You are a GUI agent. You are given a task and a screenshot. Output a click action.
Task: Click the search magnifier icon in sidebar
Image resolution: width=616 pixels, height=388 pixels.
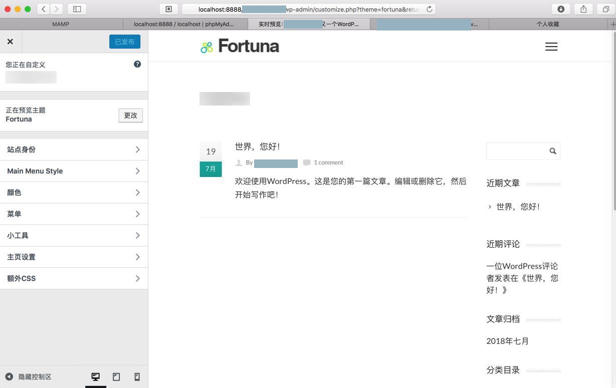[x=552, y=151]
